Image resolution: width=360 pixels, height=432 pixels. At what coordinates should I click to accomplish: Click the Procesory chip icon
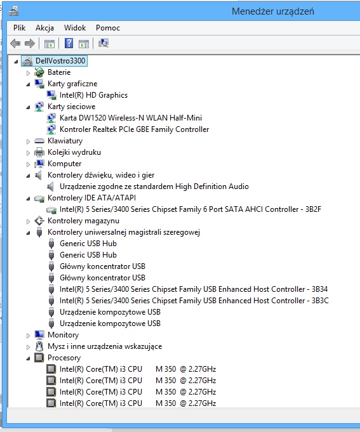pos(39,358)
